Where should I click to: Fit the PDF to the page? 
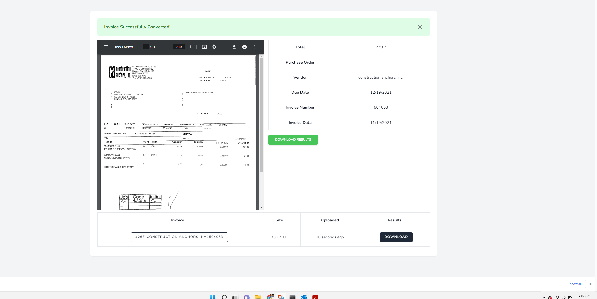click(x=204, y=47)
